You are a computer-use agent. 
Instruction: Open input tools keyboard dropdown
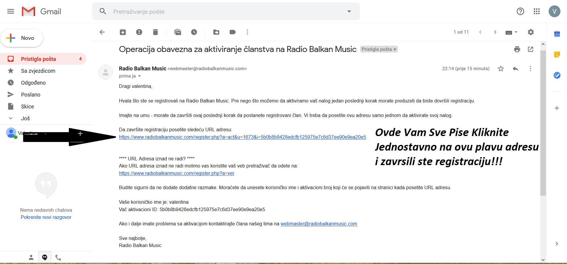(511, 32)
